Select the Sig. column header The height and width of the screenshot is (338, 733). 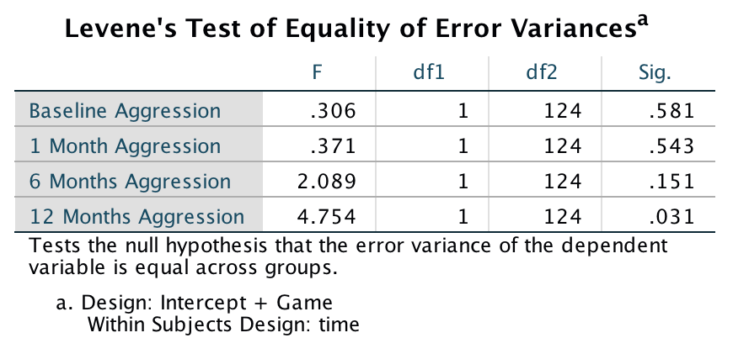(655, 73)
